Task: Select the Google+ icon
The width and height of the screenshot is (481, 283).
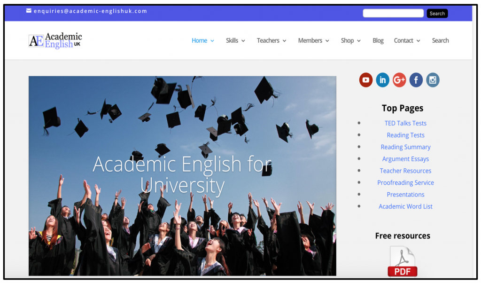Action: 399,80
